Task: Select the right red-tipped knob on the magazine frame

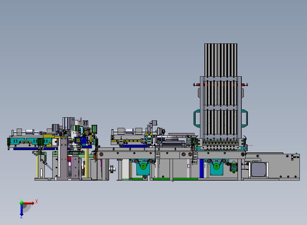Action: (245, 84)
